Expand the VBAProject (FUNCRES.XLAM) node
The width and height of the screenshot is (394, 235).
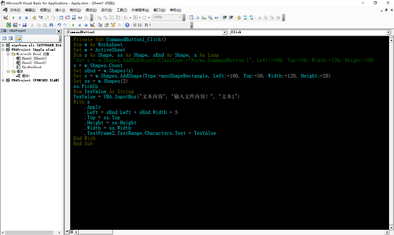pos(3,80)
